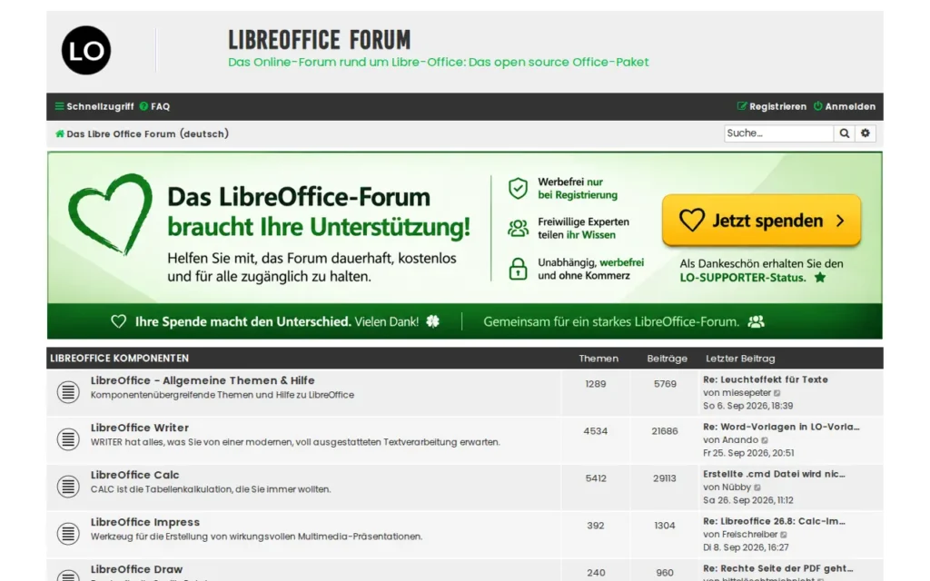Screen dimensions: 930x581
Task: Open the LibreOffice Calc forum
Action: (134, 475)
